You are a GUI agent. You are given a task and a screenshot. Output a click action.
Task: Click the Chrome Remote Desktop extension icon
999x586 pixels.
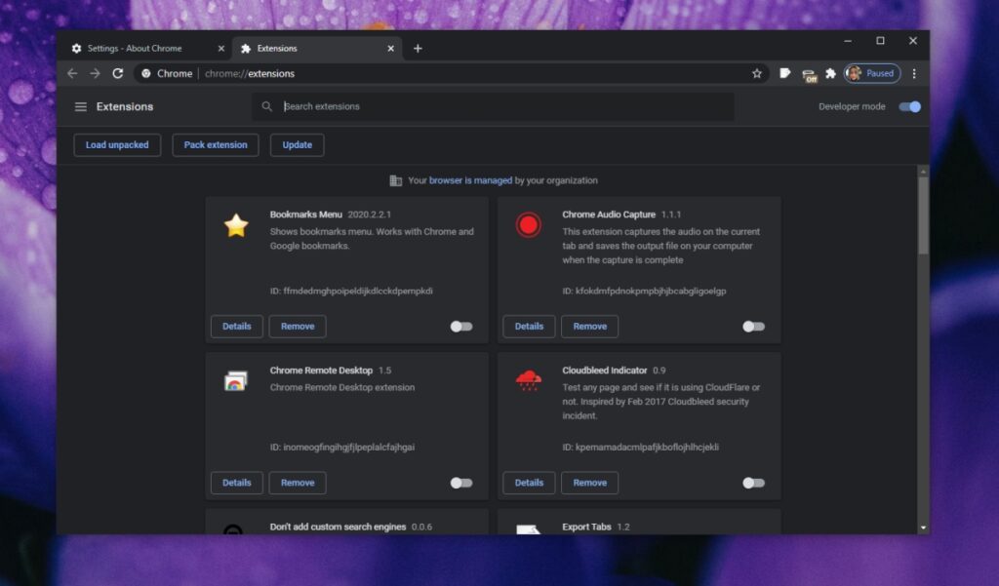(x=236, y=380)
